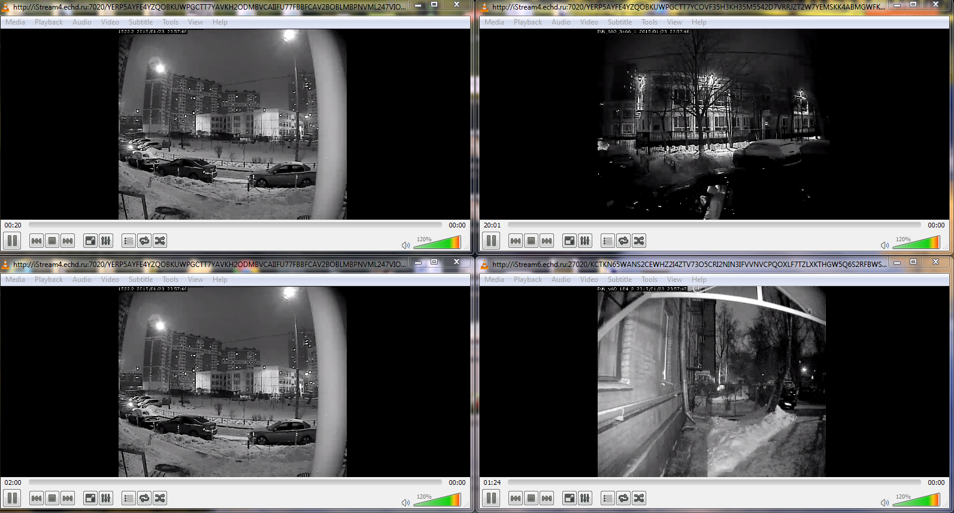Image resolution: width=954 pixels, height=513 pixels.
Task: Open the Playback menu in top-right window
Action: [528, 22]
